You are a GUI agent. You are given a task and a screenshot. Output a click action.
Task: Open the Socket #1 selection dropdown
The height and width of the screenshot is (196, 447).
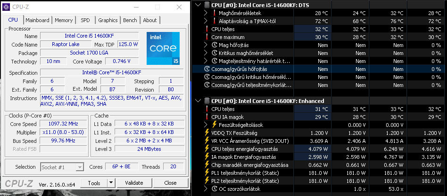coord(80,167)
